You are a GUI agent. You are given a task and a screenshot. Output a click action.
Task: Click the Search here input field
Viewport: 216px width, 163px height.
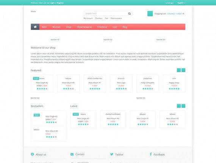click(106, 14)
